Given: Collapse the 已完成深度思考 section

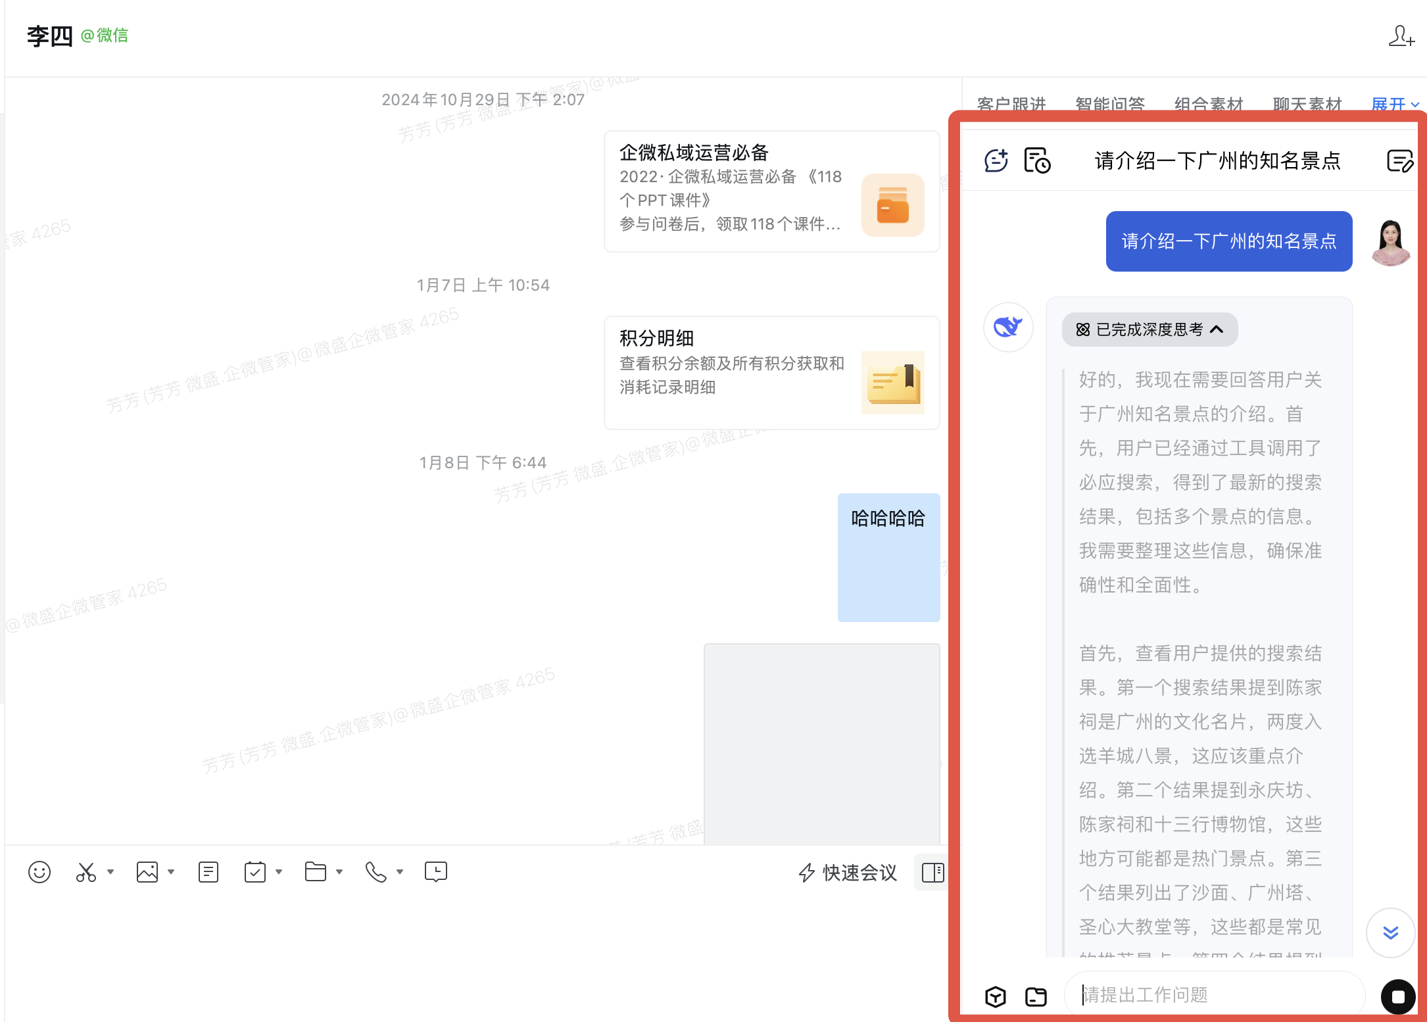Looking at the screenshot, I should click(x=1149, y=329).
